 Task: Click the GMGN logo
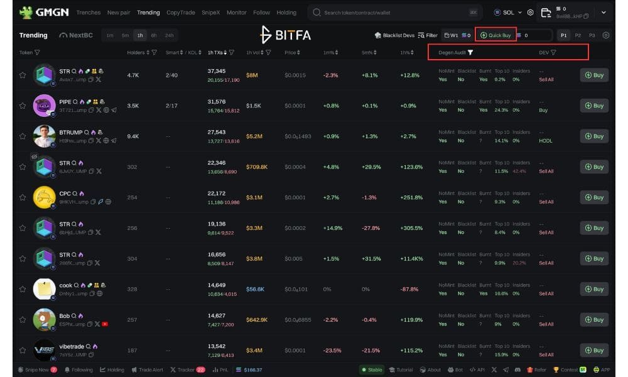tap(44, 13)
